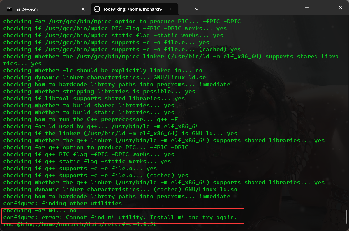Click the line 'checking for m4... no'
The width and height of the screenshot is (349, 231).
(40, 211)
